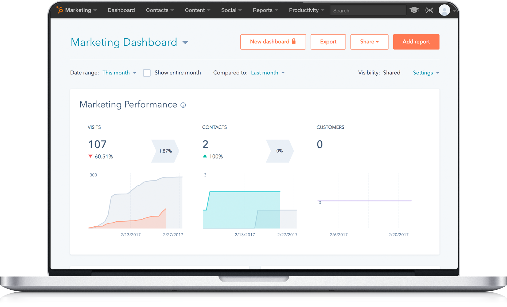Viewport: 507px width, 307px height.
Task: Click the red decline arrow under Visits
Action: pyautogui.click(x=91, y=156)
